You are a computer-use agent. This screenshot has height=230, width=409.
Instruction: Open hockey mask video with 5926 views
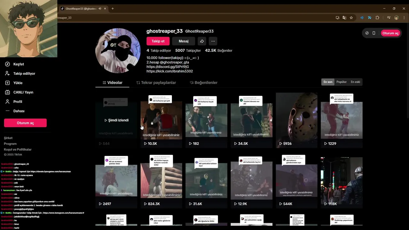(x=297, y=120)
